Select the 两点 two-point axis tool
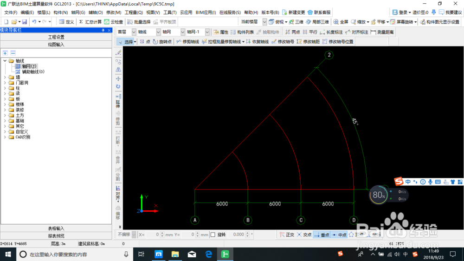 [x=292, y=32]
